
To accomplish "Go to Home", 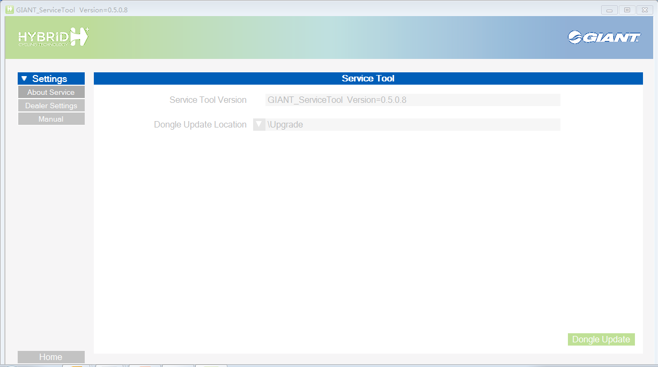I will (x=51, y=357).
